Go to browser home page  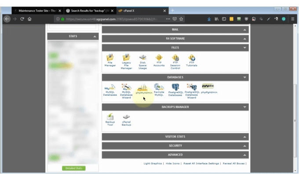click(x=29, y=19)
